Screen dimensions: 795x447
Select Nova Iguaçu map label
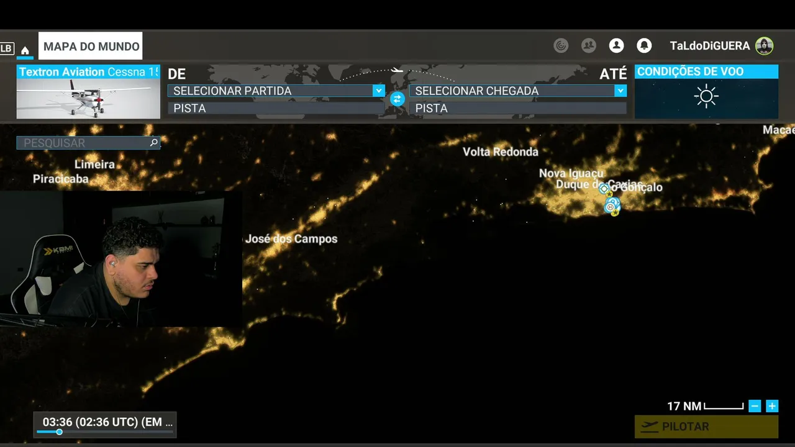571,173
